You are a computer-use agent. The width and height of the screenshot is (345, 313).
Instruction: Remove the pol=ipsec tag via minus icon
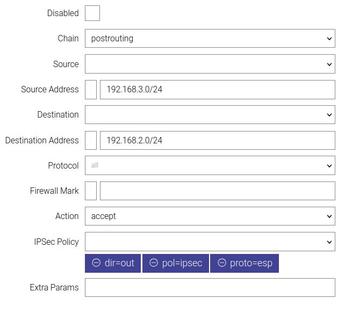(154, 263)
